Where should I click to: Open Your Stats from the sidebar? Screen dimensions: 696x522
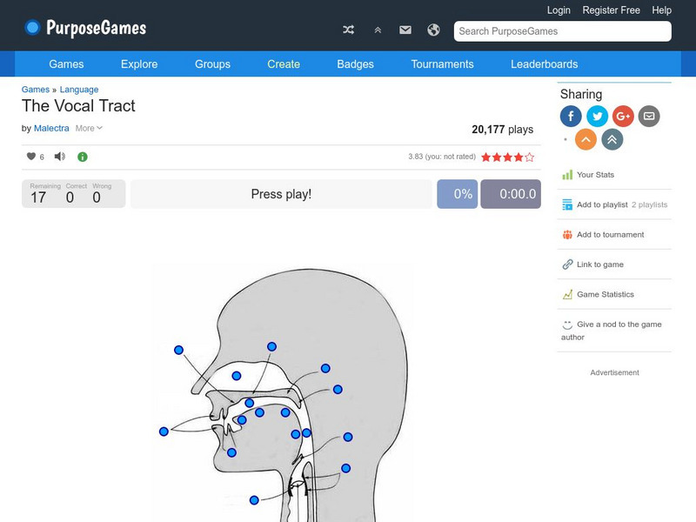[x=598, y=175]
